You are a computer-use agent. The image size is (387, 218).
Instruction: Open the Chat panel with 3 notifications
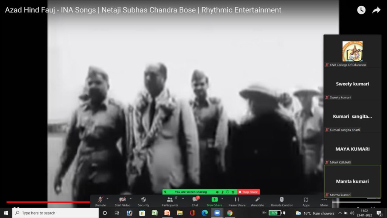click(x=195, y=201)
